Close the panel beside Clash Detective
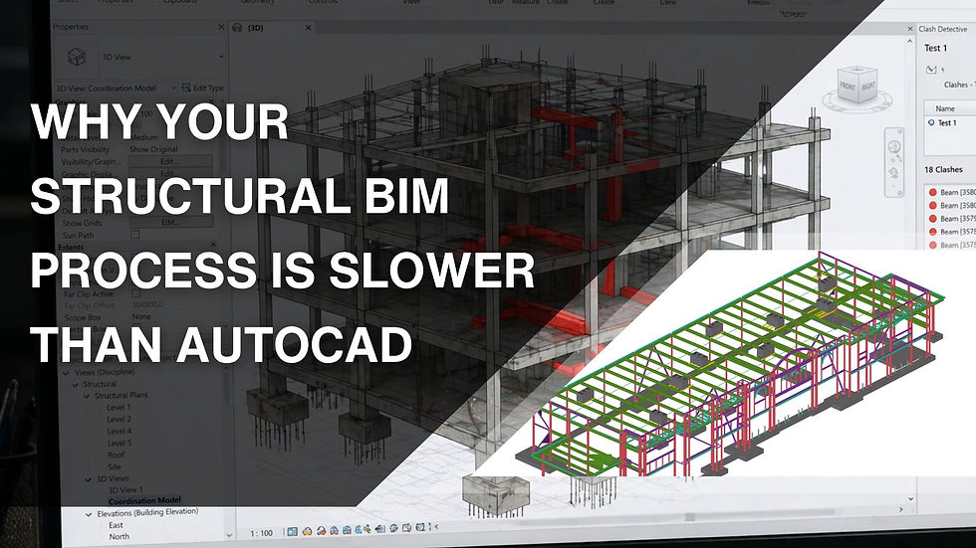The height and width of the screenshot is (548, 976). point(910,29)
